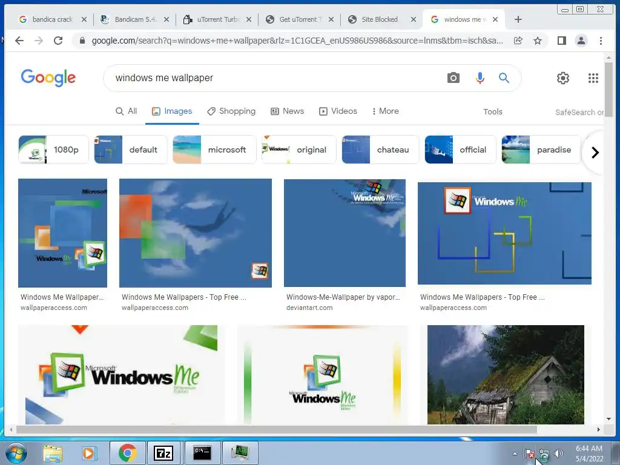Open the 'Windows-Me-Wallpaper by vapor...' link
620x465 pixels.
pos(343,297)
